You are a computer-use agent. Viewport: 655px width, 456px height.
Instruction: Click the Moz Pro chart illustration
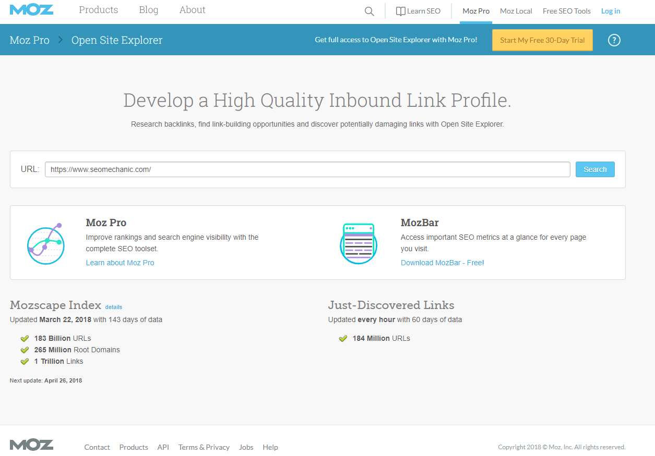(45, 243)
